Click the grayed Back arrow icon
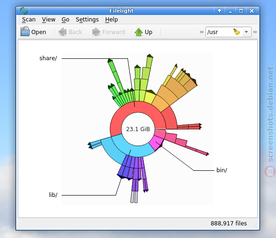This screenshot has height=238, width=276. click(x=63, y=32)
